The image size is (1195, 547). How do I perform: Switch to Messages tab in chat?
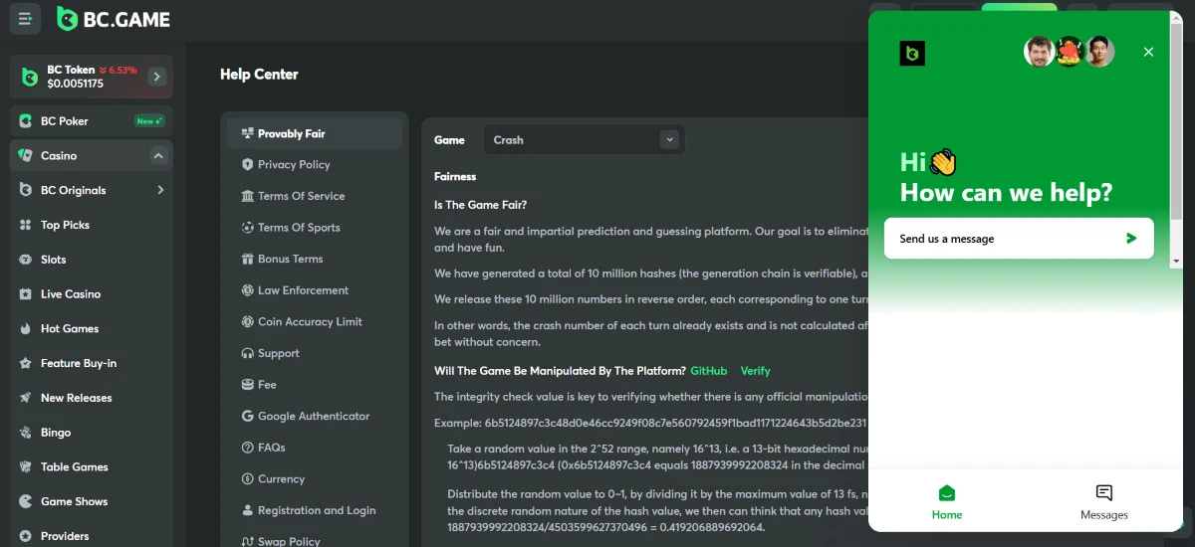(x=1103, y=501)
